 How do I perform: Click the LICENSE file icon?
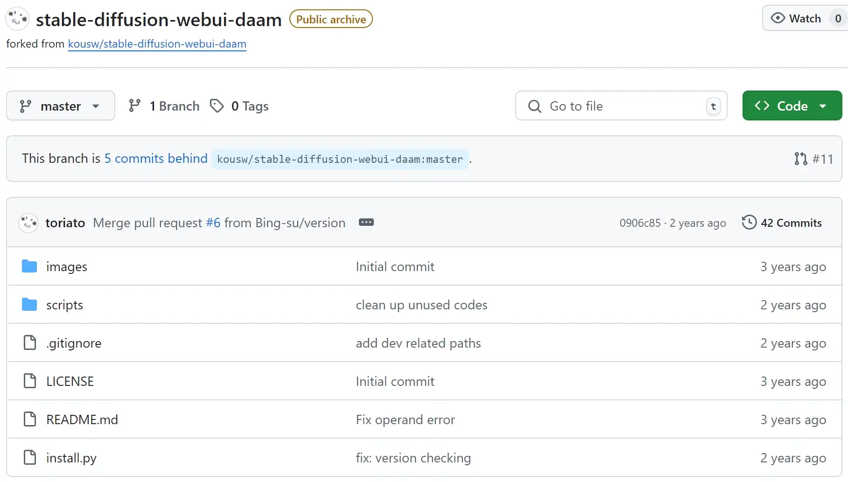(30, 381)
